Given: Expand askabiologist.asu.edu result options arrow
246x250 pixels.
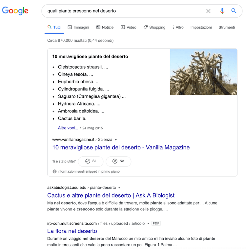Looking at the screenshot, I should [119, 188].
